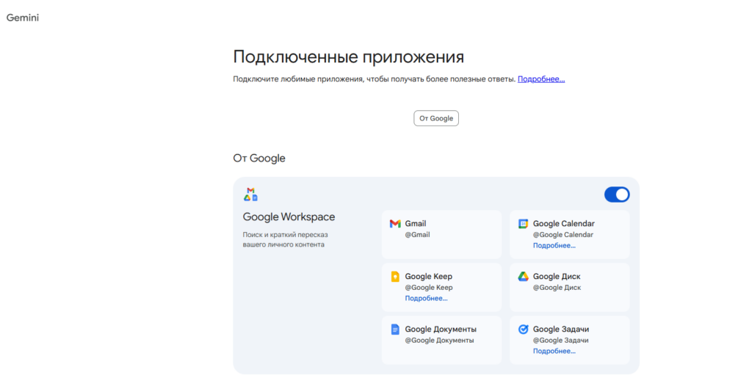Screen dimensions: 752x389
Task: Turn off the Google Workspace switch
Action: [x=617, y=194]
